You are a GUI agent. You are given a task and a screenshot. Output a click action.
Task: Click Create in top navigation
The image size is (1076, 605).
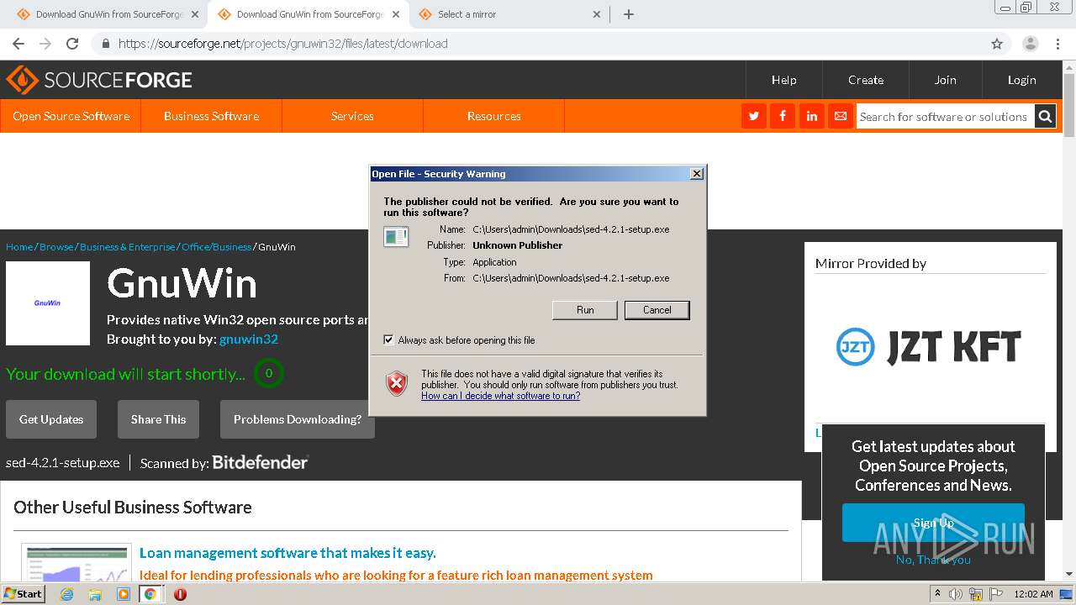pos(866,80)
